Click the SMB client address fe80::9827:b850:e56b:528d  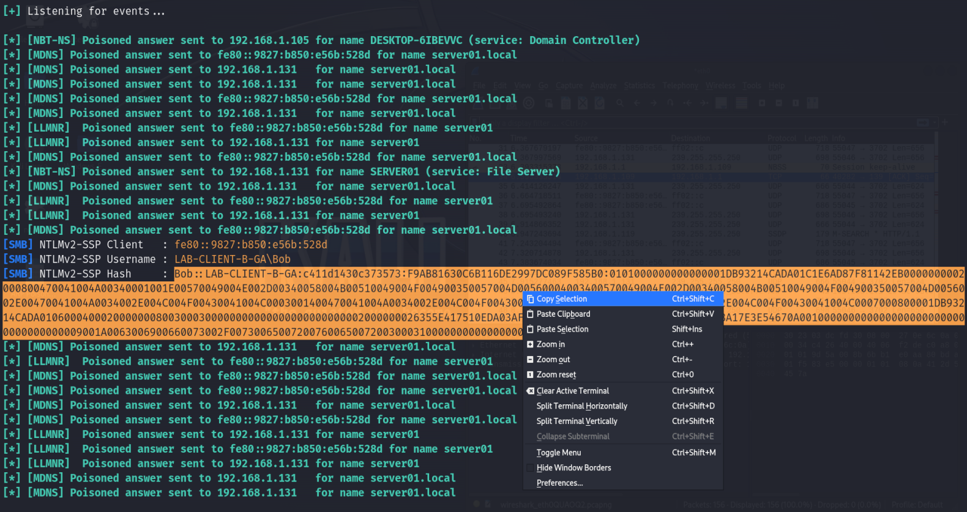point(251,245)
